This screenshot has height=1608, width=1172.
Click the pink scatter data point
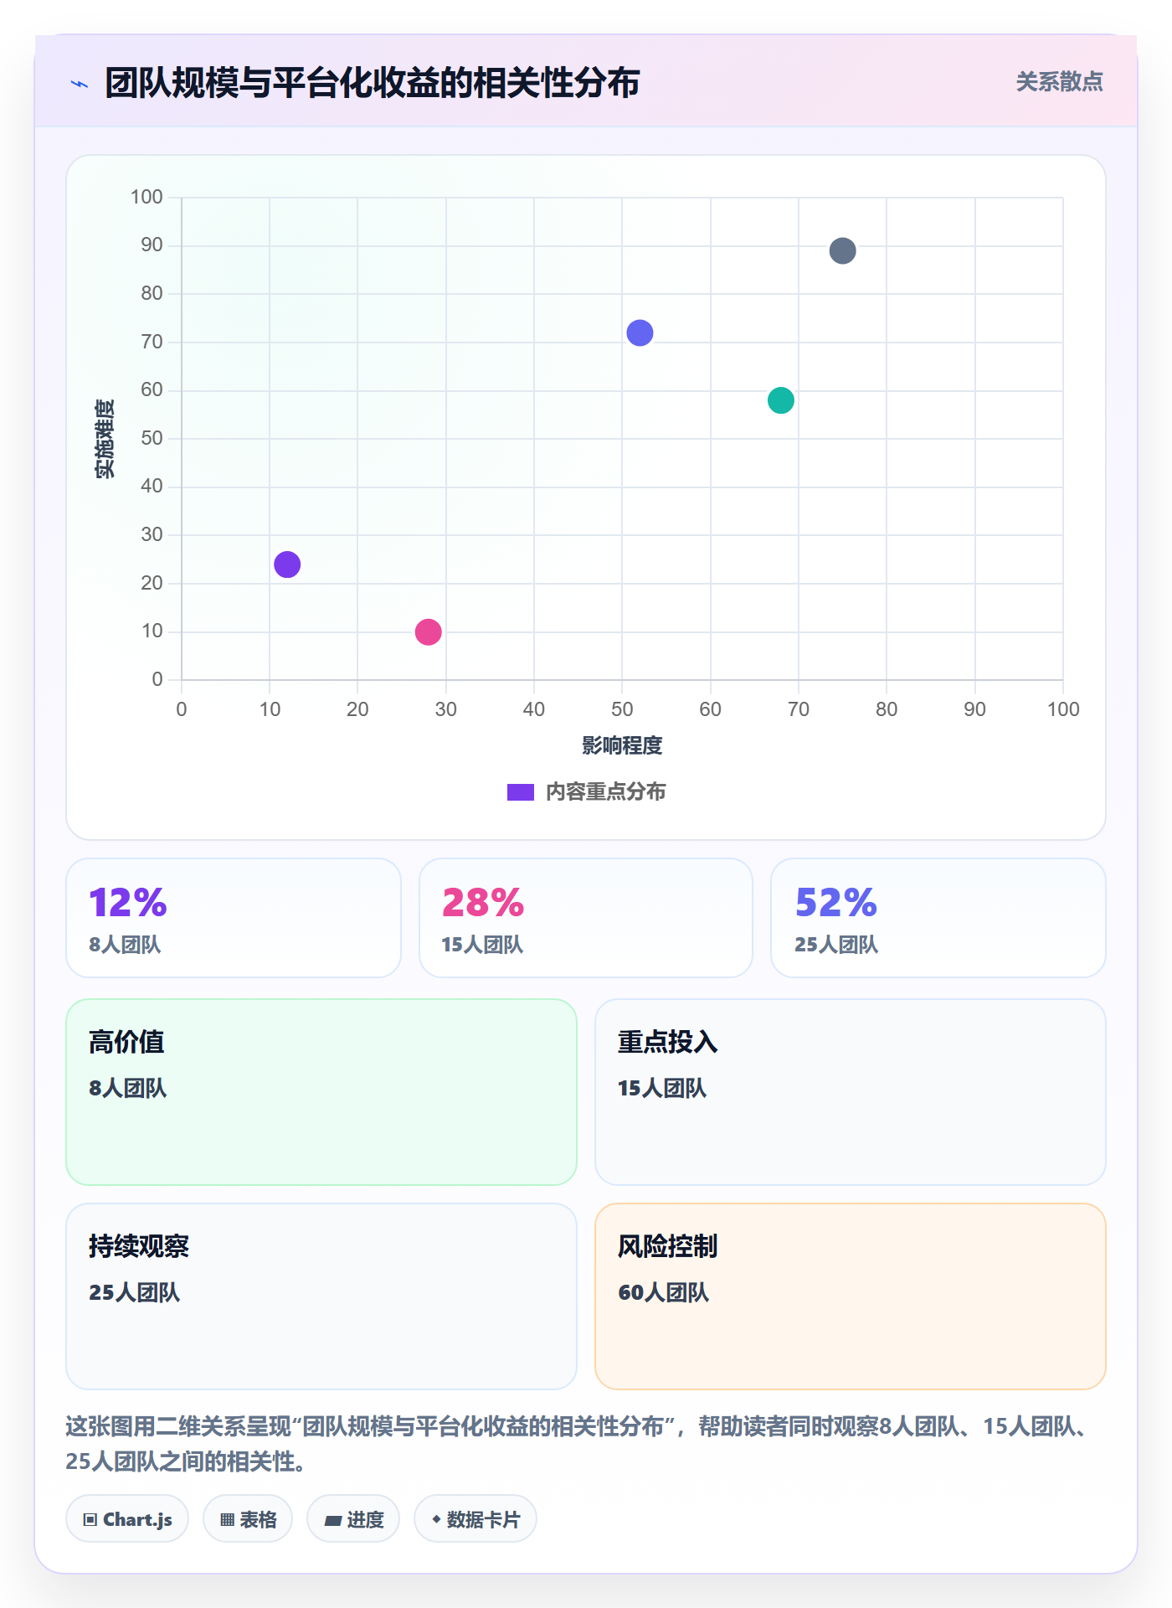coord(428,631)
